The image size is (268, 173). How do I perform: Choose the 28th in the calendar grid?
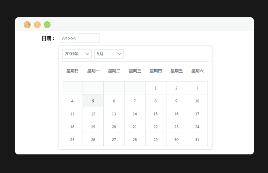135,140
